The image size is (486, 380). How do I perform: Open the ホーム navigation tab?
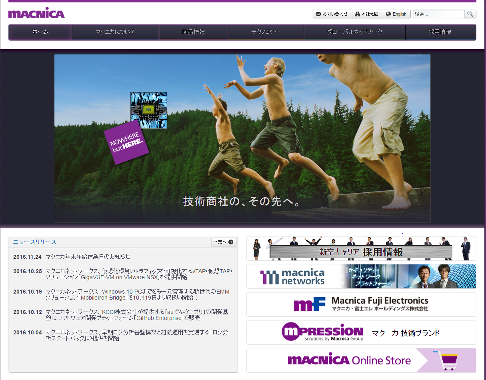[40, 32]
